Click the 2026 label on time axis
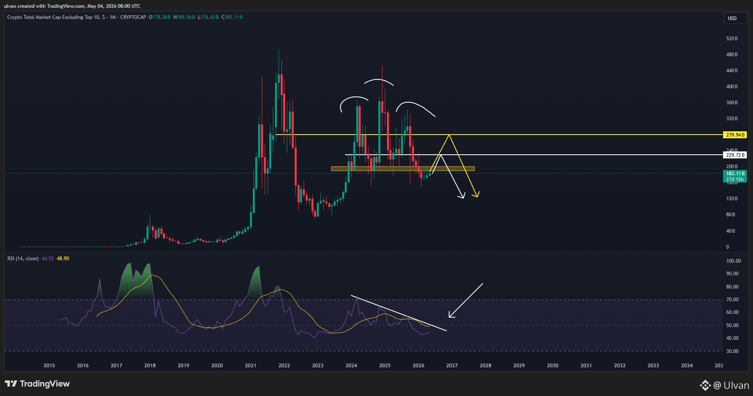The width and height of the screenshot is (753, 396). pyautogui.click(x=419, y=366)
